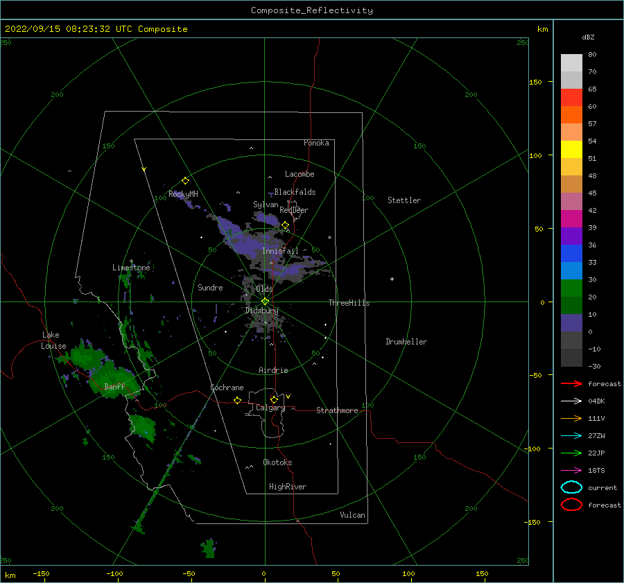Select the purple 36-39 dBZ swatch
Image resolution: width=624 pixels, height=583 pixels.
coord(571,236)
